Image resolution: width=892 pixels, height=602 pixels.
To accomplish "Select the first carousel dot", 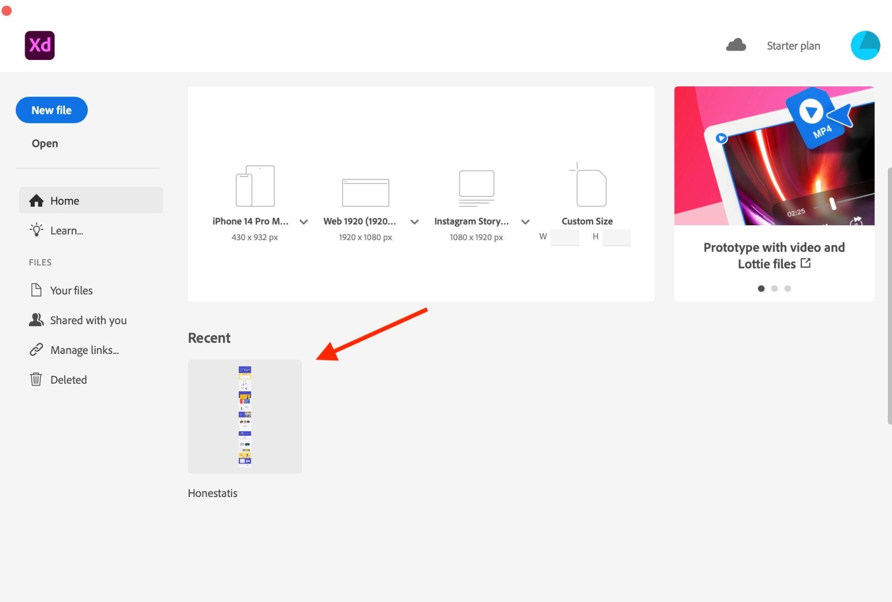I will click(x=761, y=288).
